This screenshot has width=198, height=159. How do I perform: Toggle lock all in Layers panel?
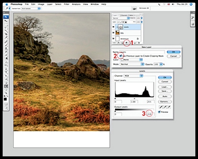(126, 22)
